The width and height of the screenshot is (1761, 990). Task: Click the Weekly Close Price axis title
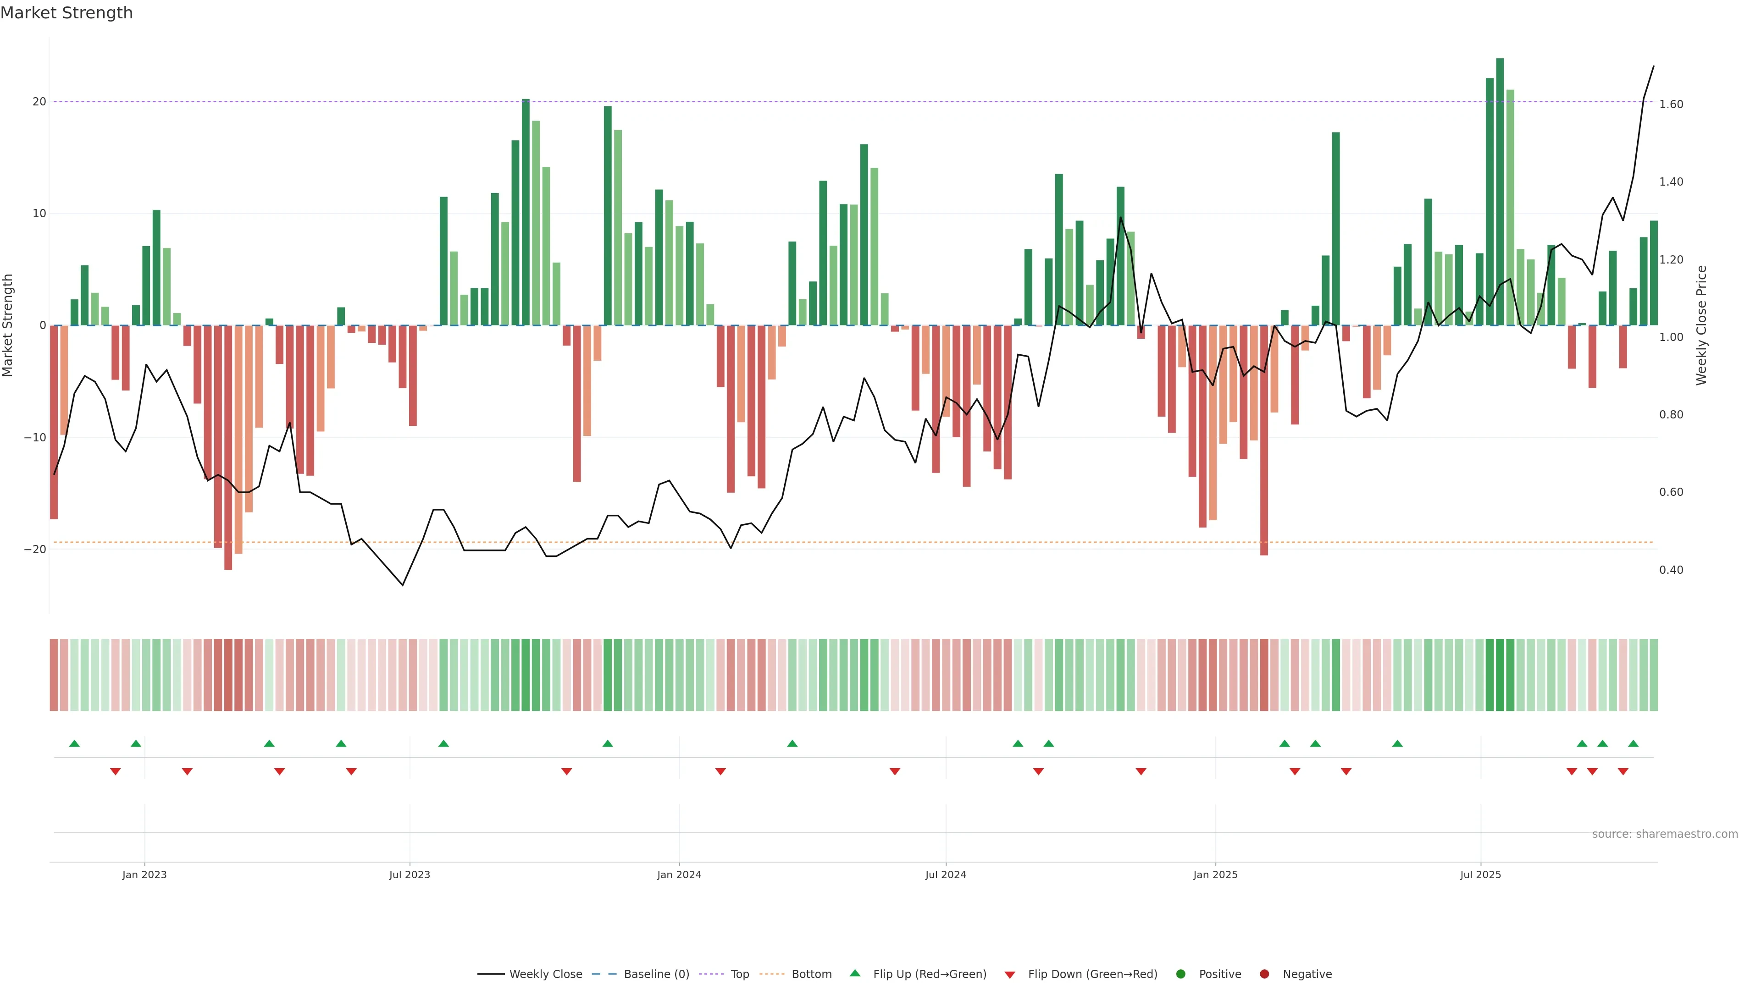tap(1701, 325)
